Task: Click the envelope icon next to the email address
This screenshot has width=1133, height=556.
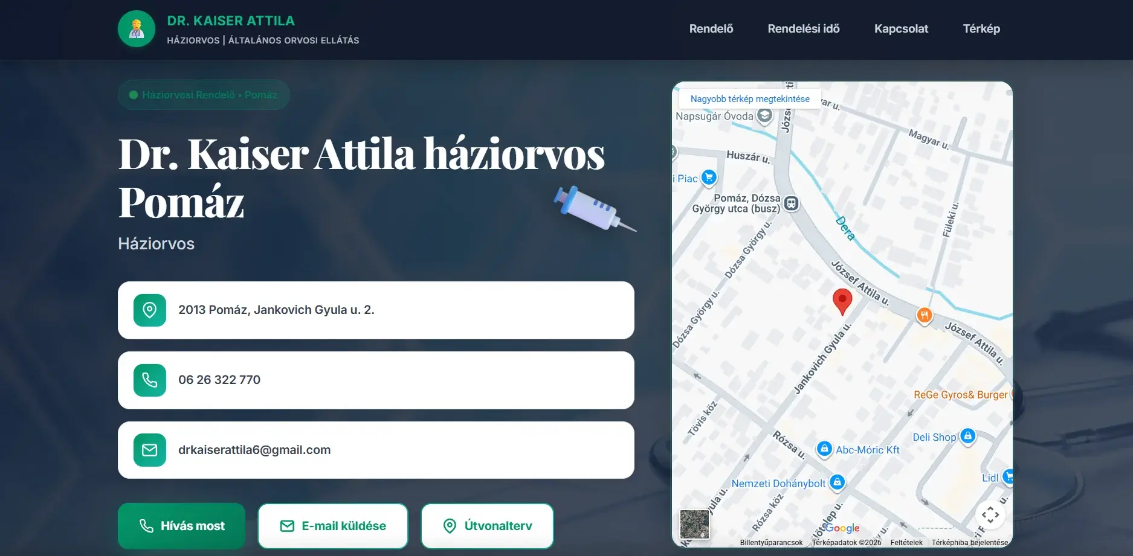Action: (149, 450)
